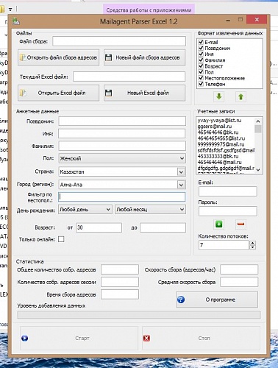Screen dimensions: 278x368
Task: Click the account E-mail input field
Action: click(x=228, y=191)
